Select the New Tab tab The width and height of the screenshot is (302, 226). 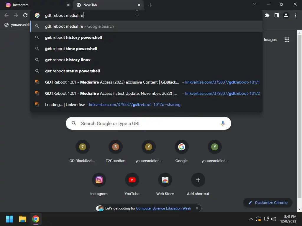click(x=109, y=5)
